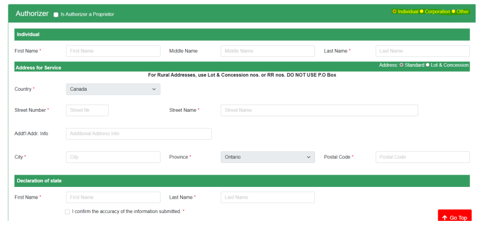The width and height of the screenshot is (489, 232).
Task: Click the Address for Service header
Action: point(38,67)
